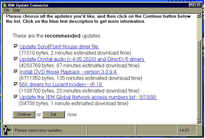
Task: Untick the 56K Lucent modem drivers checkbox
Action: (16, 84)
